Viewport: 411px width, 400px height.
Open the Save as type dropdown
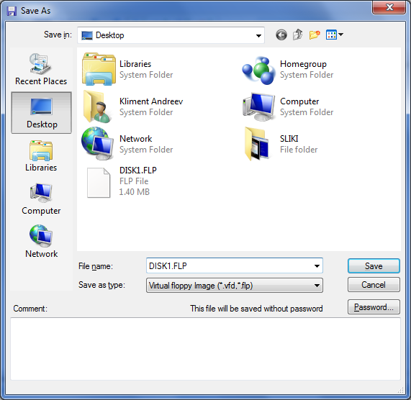coord(235,286)
